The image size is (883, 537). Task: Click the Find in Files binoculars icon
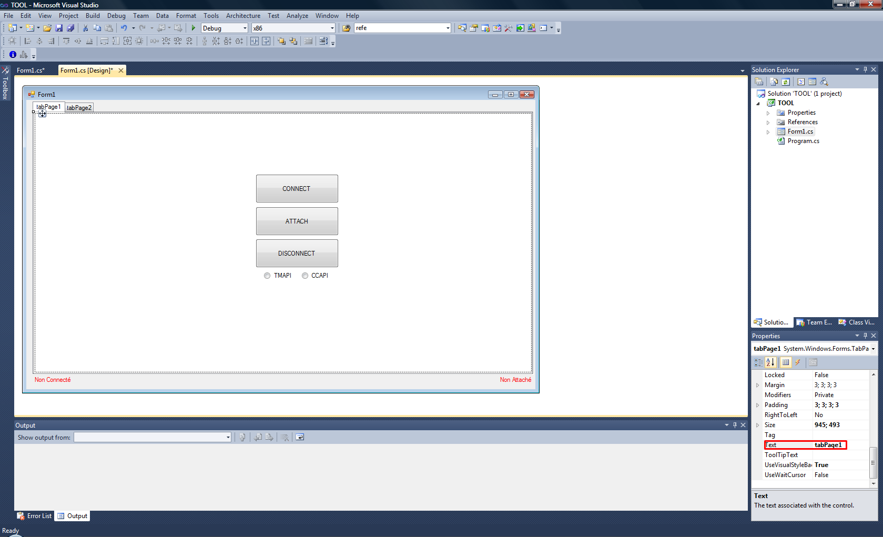(347, 28)
